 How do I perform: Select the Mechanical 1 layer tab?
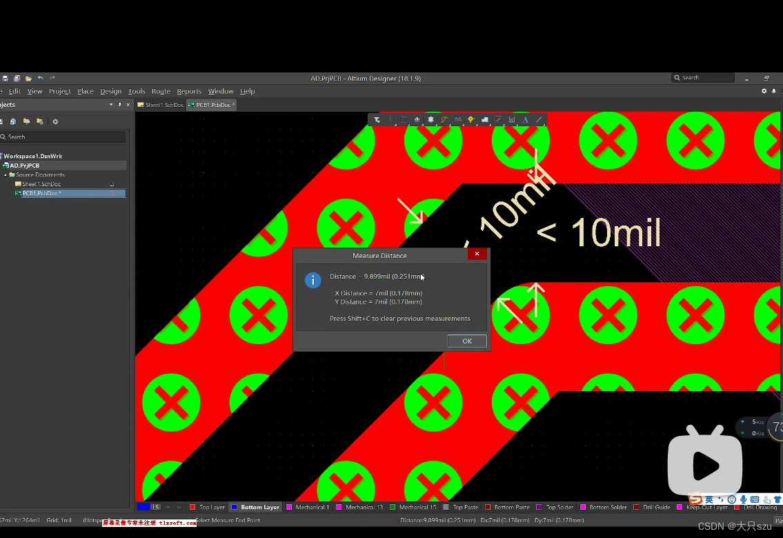tap(308, 507)
